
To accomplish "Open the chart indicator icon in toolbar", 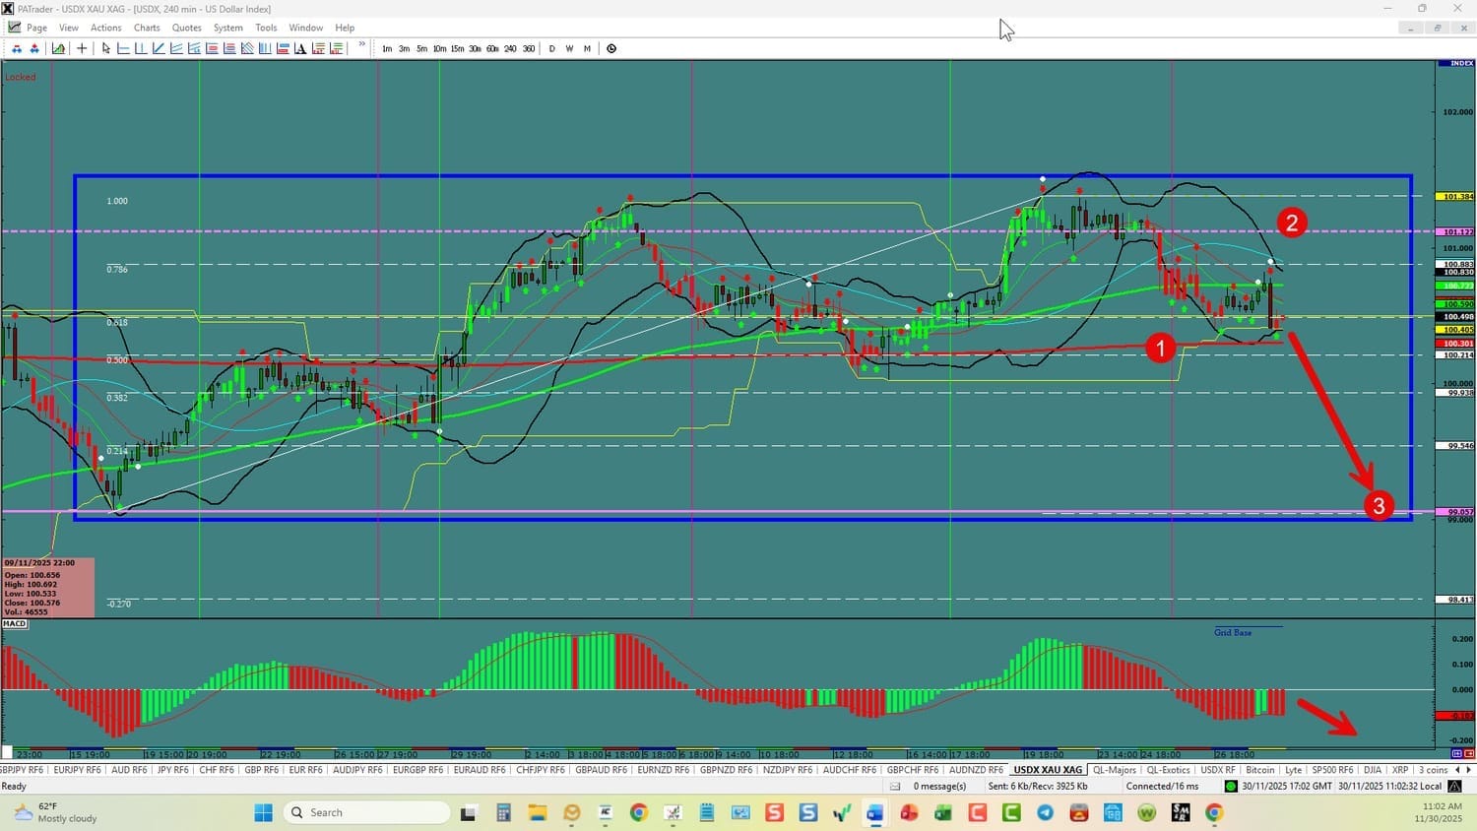I will (x=59, y=48).
